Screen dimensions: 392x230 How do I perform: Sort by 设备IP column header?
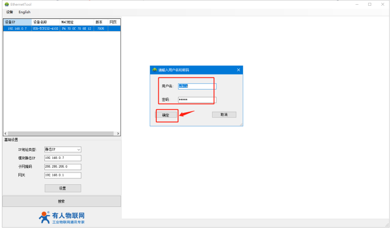(17, 22)
